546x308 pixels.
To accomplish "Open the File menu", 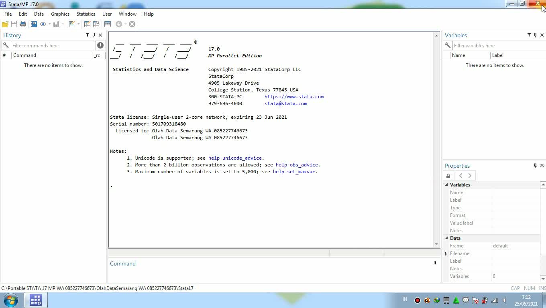I will click(x=8, y=14).
